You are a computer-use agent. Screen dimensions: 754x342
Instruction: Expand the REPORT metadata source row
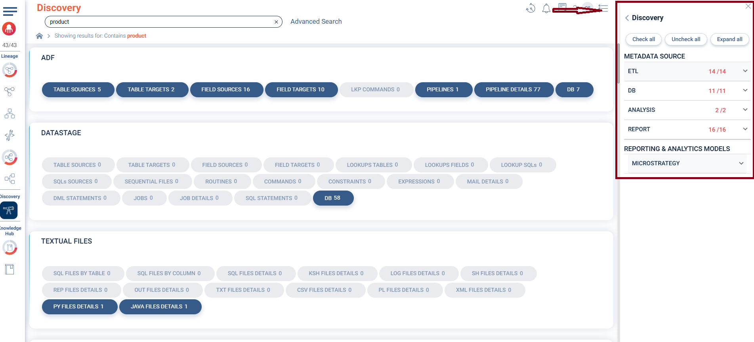(745, 129)
